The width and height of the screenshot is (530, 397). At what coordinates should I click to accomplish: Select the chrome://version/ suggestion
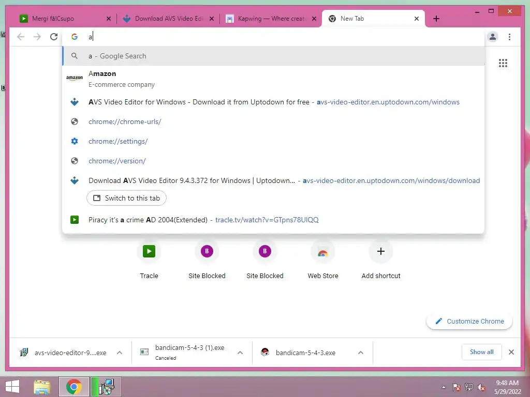(273, 161)
